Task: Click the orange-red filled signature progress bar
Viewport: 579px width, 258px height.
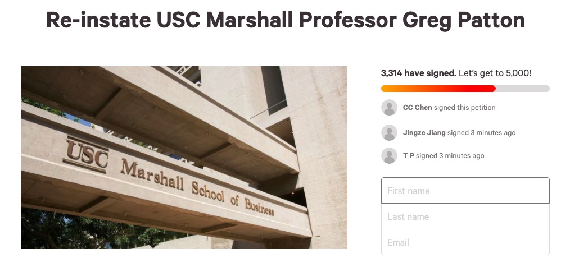Action: click(x=438, y=89)
